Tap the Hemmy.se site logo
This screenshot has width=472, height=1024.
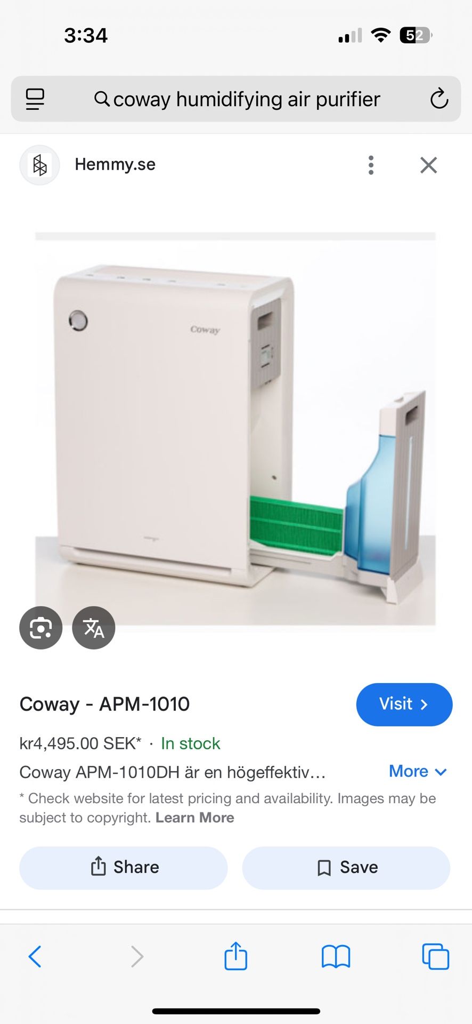click(x=40, y=165)
